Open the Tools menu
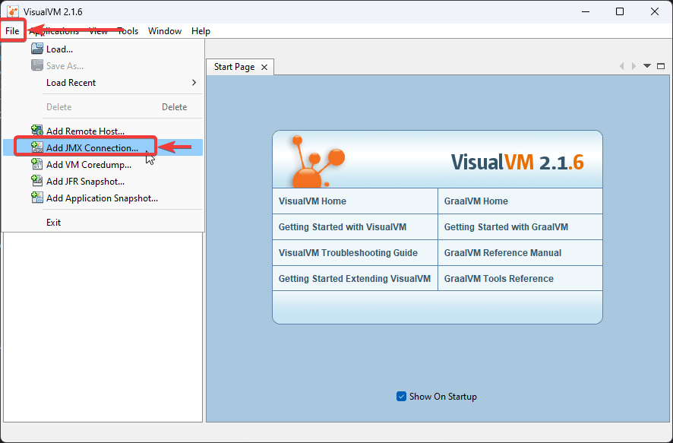Screen dimensions: 673x443 pyautogui.click(x=127, y=31)
